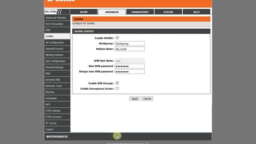This screenshot has height=144, width=256.
Task: Toggle Enable USB Storage checkbox
Action: (117, 83)
